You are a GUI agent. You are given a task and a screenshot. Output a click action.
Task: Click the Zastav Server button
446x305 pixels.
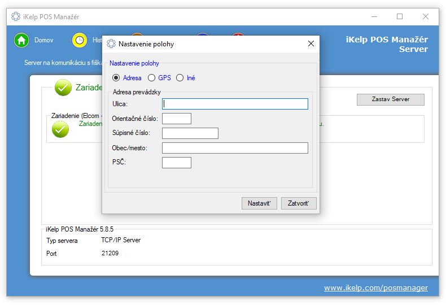coord(390,99)
